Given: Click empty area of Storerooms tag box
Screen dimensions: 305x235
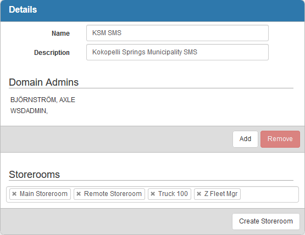Looking at the screenshot, I should [269, 194].
